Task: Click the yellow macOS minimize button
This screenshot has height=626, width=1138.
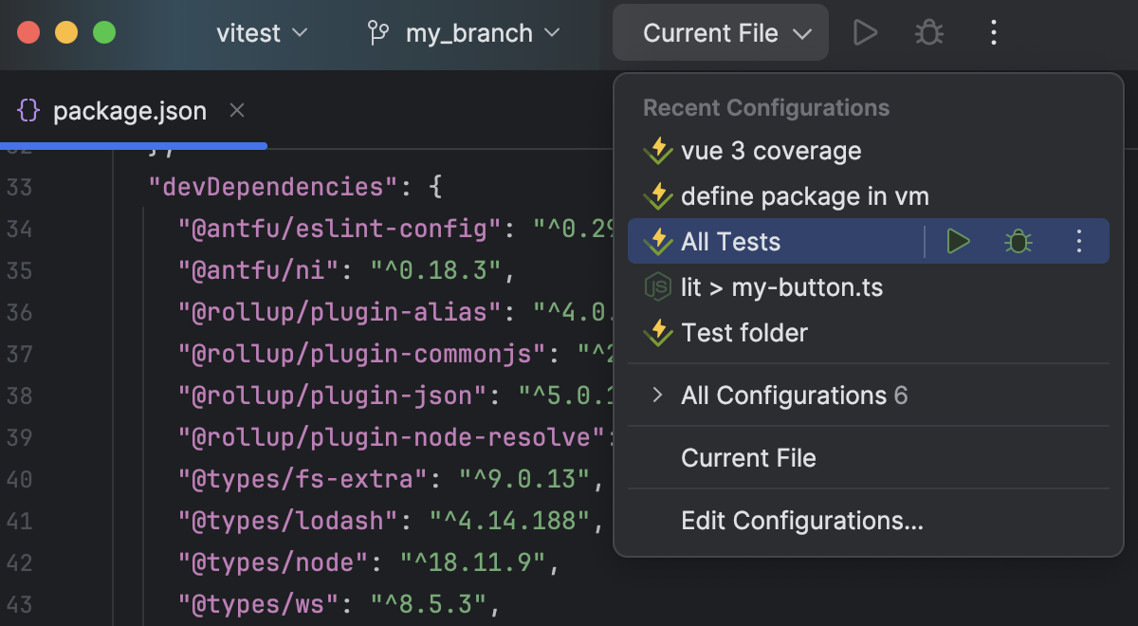Action: (x=66, y=33)
